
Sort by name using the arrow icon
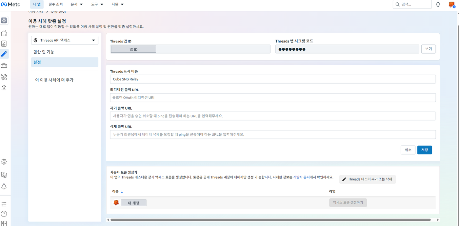[122, 192]
